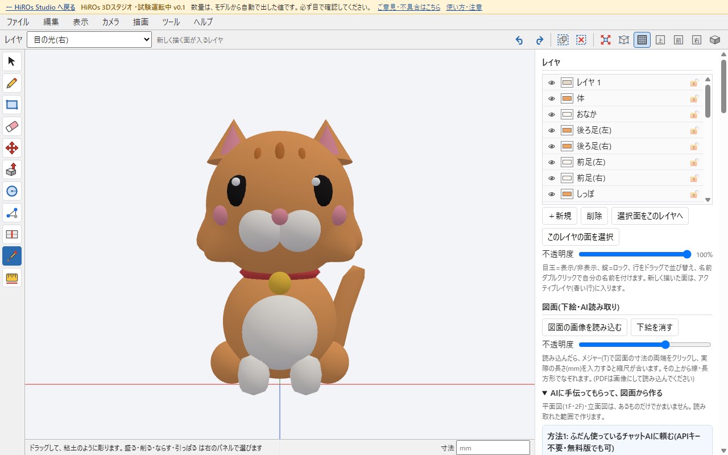Open the カメラ menu
The height and width of the screenshot is (455, 728).
pyautogui.click(x=111, y=22)
